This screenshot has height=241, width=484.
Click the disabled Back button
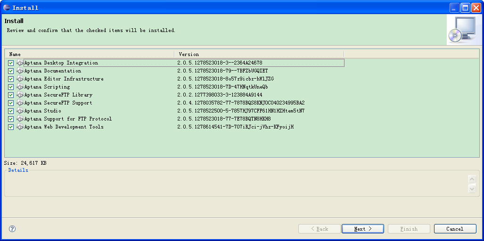point(320,229)
